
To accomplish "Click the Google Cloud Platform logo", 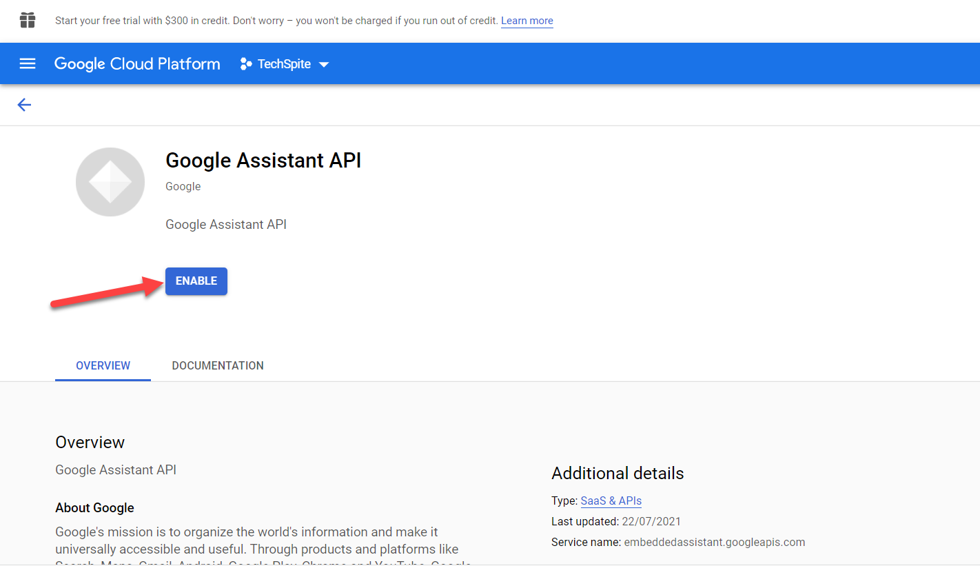I will (x=137, y=64).
